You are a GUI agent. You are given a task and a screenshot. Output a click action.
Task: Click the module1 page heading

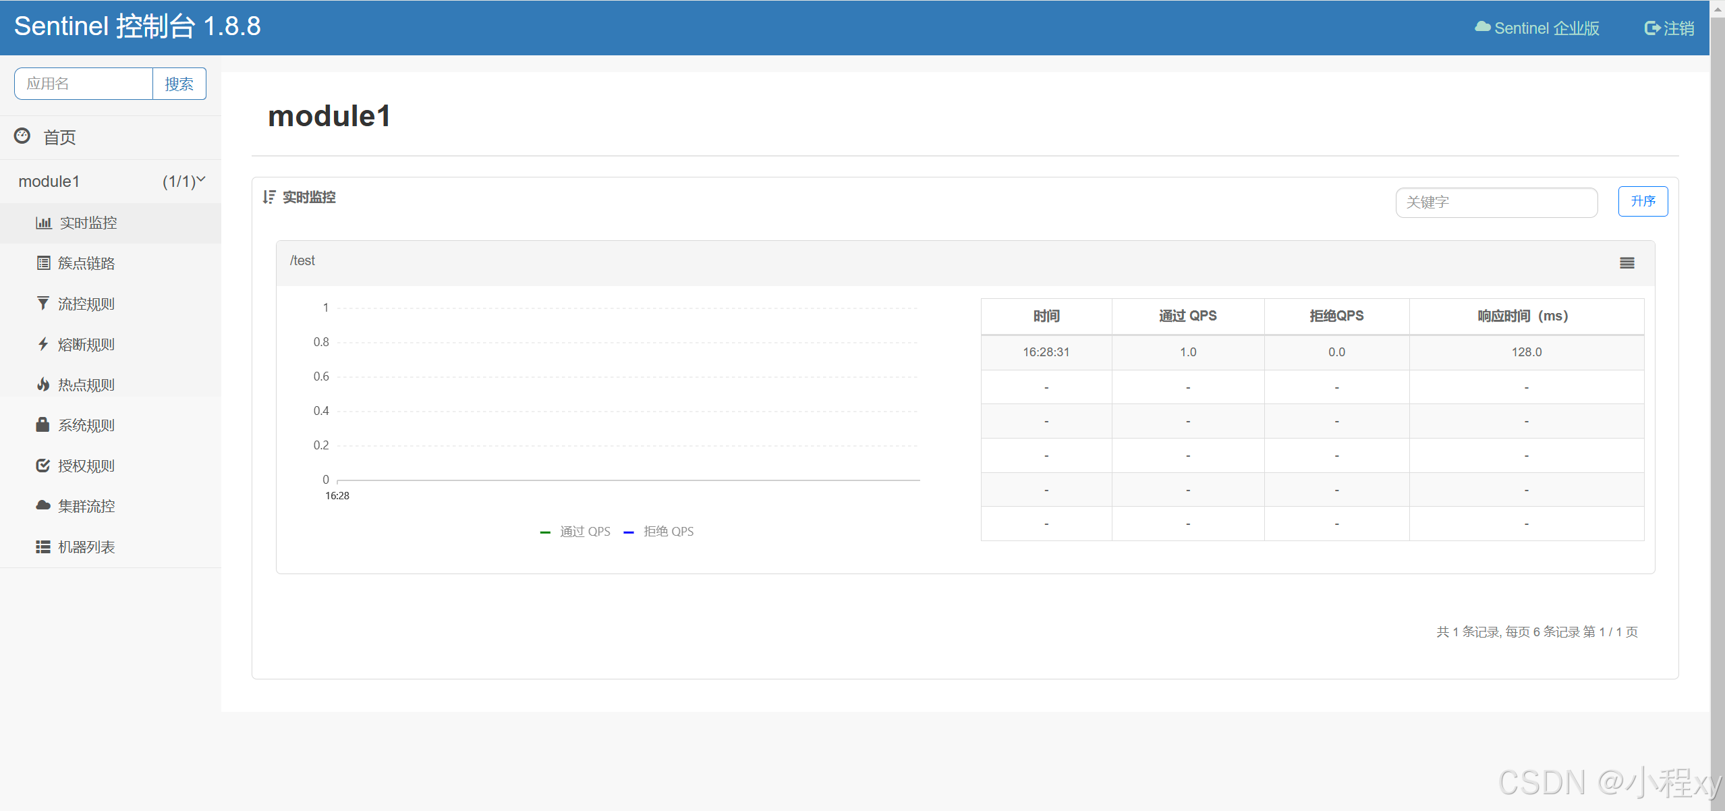click(329, 116)
